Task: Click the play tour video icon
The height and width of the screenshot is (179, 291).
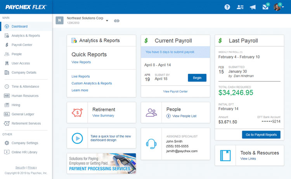Action: tap(77, 138)
